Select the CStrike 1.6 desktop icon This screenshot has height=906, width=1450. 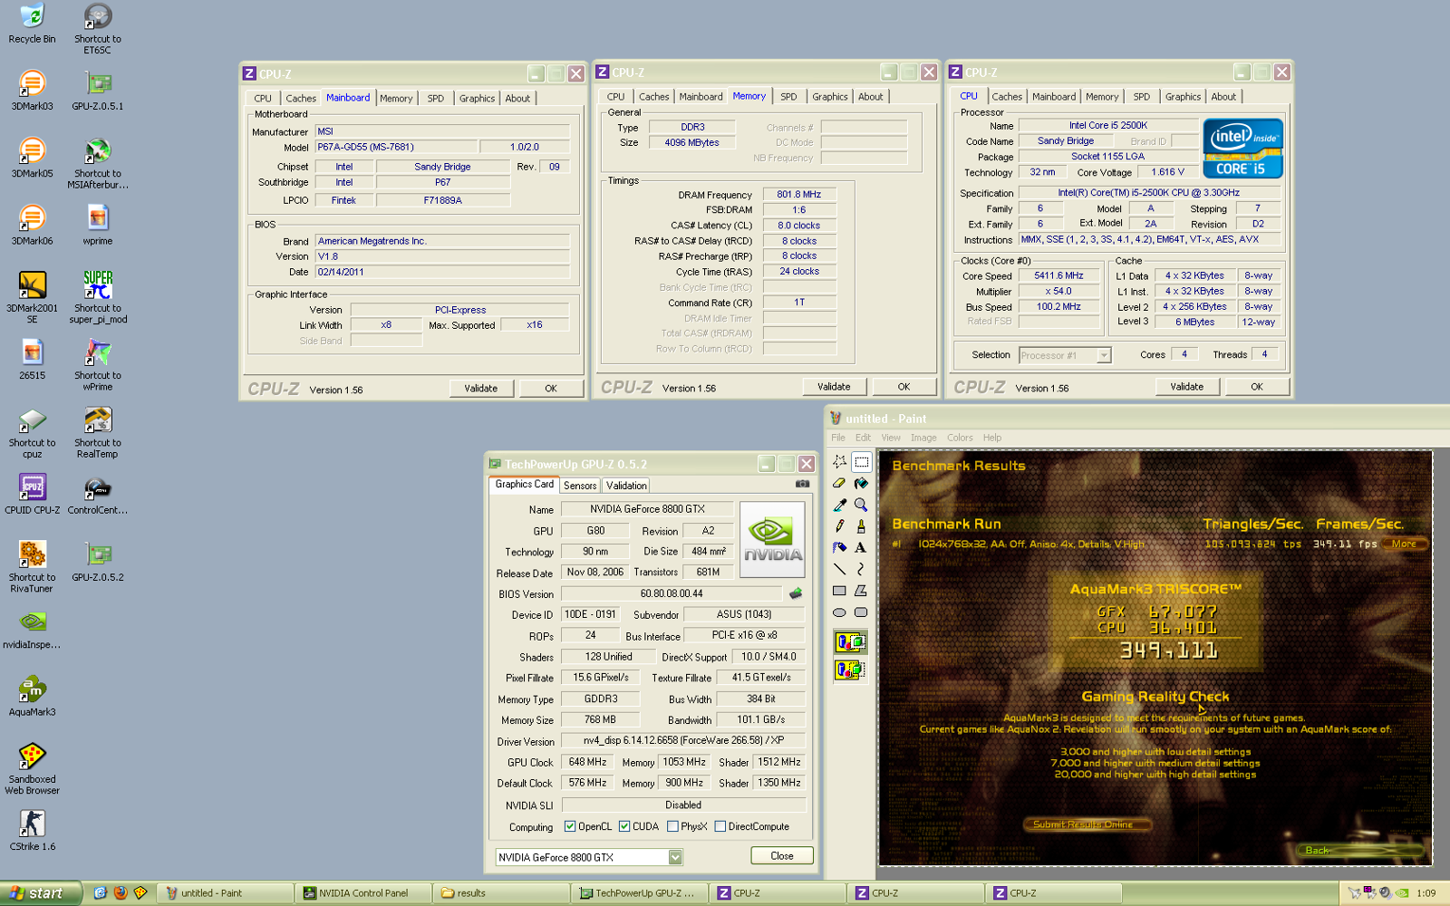(x=32, y=830)
